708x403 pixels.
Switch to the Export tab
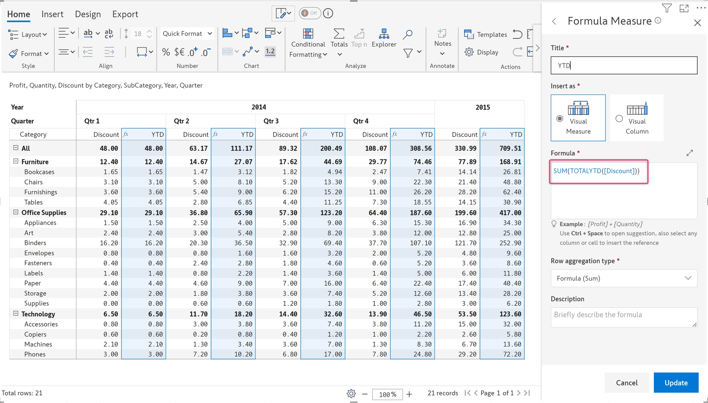125,14
